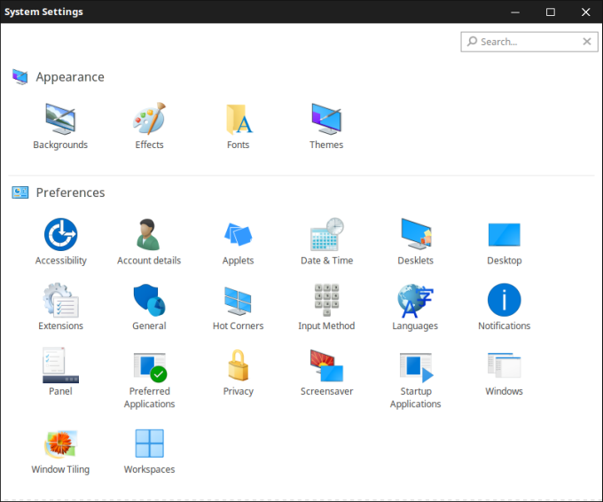Clear the search field with X
Image resolution: width=603 pixels, height=502 pixels.
587,42
